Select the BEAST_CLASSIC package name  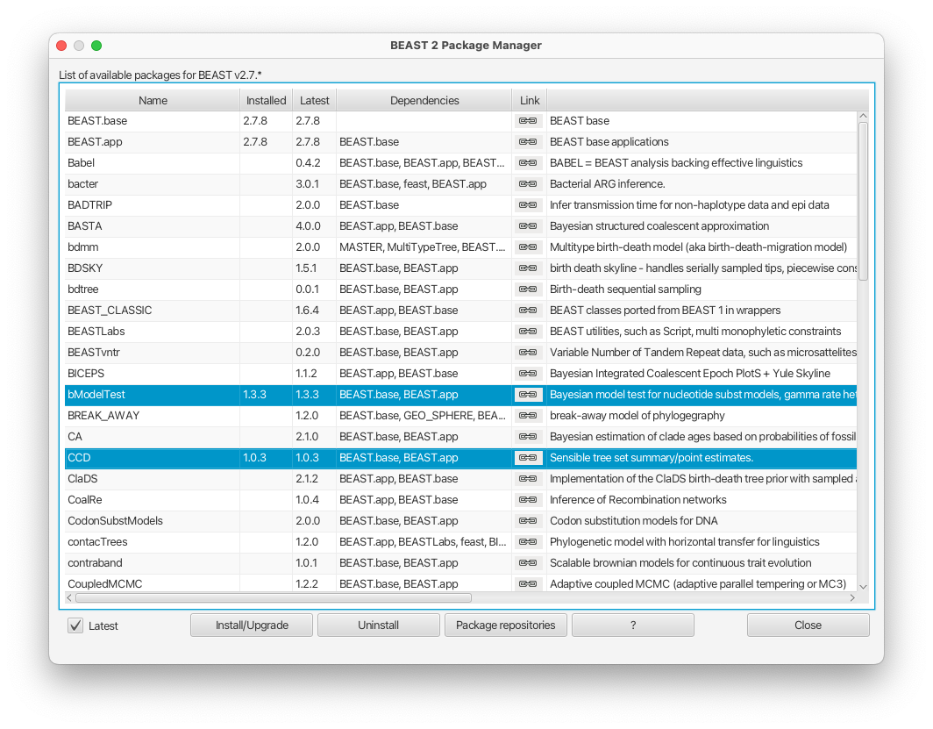pos(110,310)
